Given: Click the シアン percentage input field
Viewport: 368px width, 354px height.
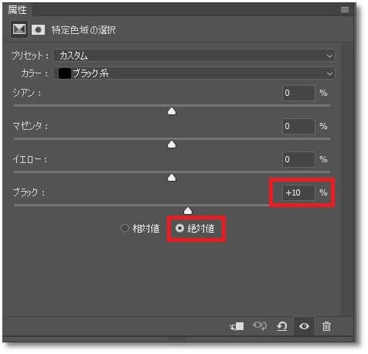Looking at the screenshot, I should [x=298, y=93].
